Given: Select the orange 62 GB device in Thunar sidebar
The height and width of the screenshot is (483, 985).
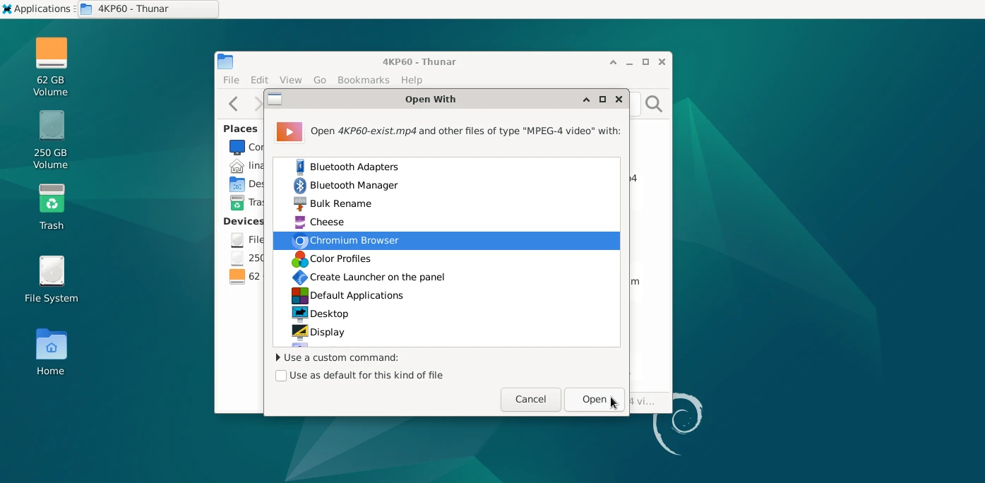Looking at the screenshot, I should click(237, 277).
